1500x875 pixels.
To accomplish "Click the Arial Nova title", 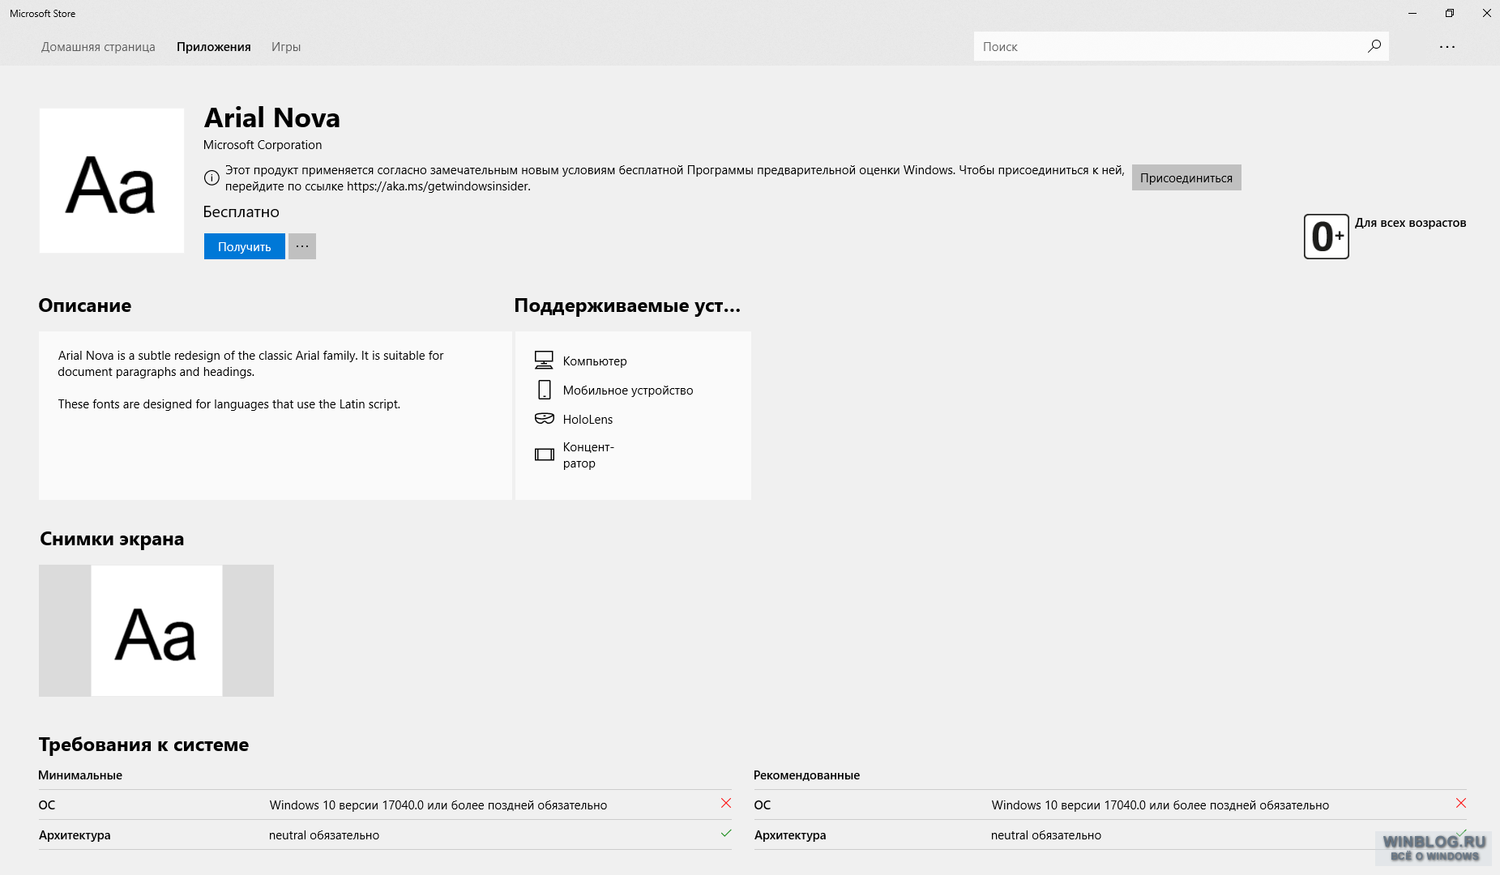I will pyautogui.click(x=271, y=118).
